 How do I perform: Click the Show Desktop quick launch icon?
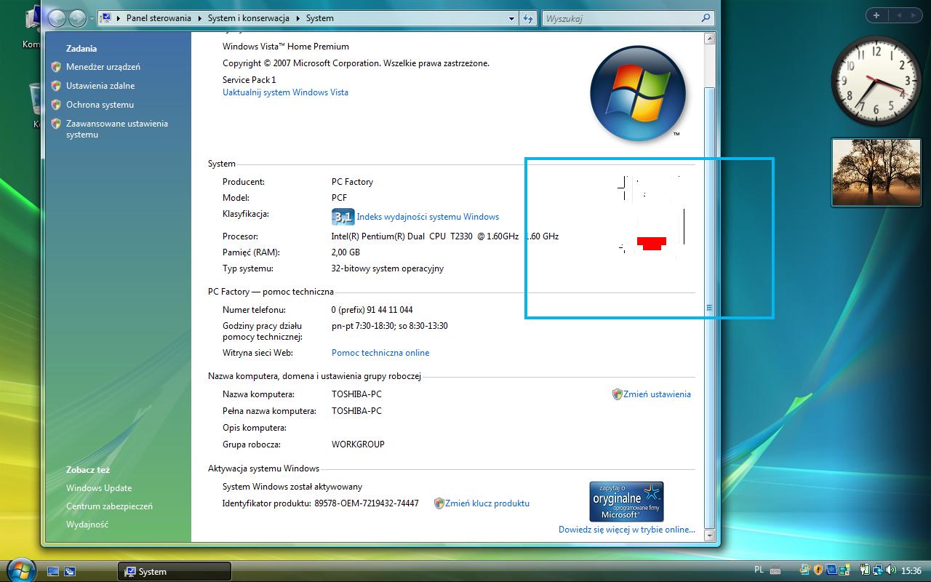pyautogui.click(x=53, y=572)
